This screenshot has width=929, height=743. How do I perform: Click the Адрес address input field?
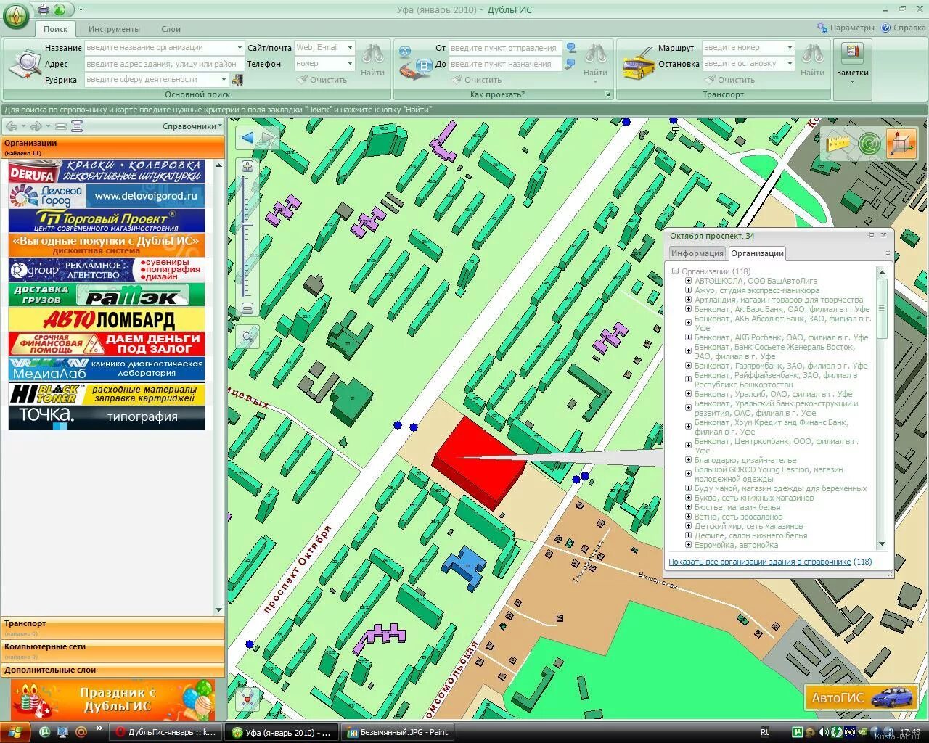click(165, 64)
